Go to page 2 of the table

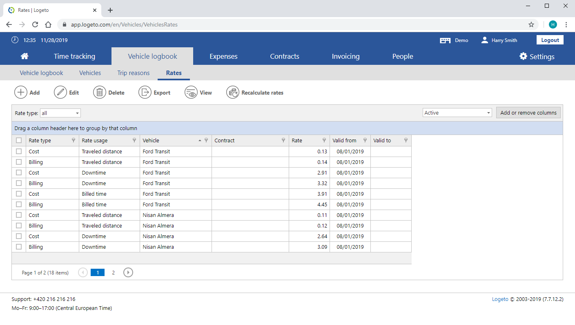pyautogui.click(x=114, y=272)
